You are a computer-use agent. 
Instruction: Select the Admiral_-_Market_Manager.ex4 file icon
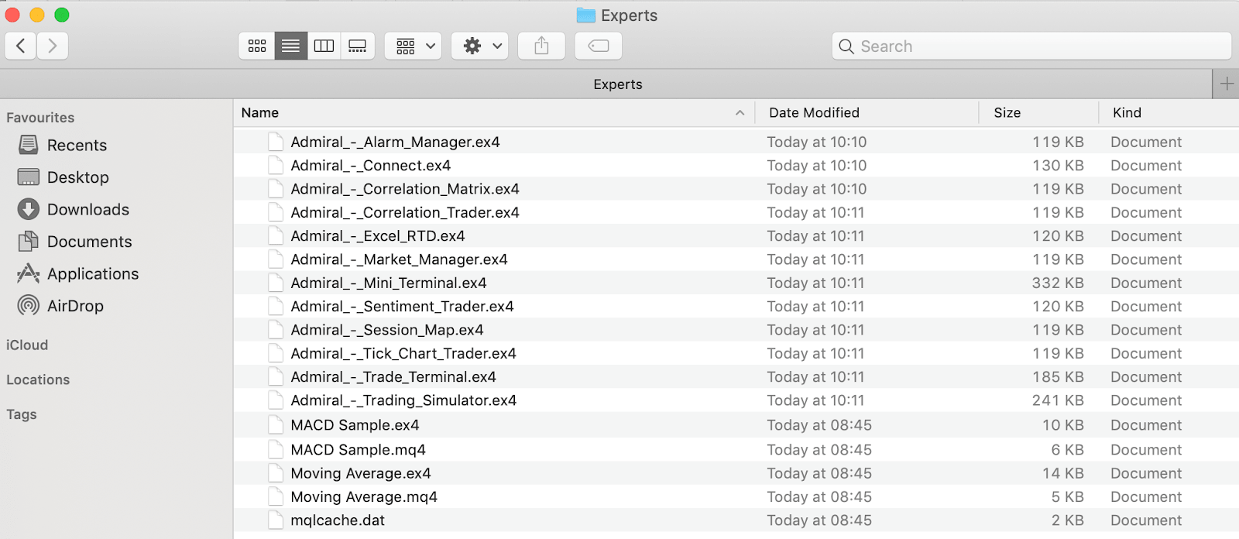(275, 259)
